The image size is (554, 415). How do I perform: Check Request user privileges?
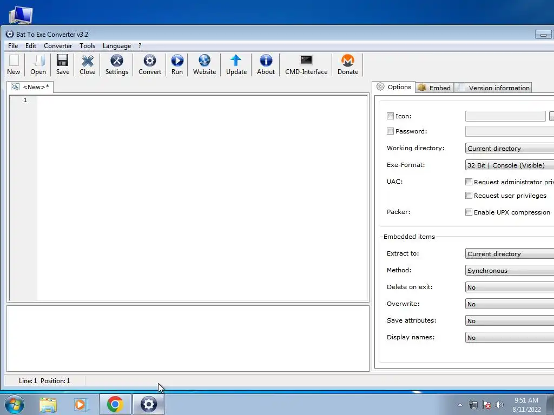(x=469, y=196)
